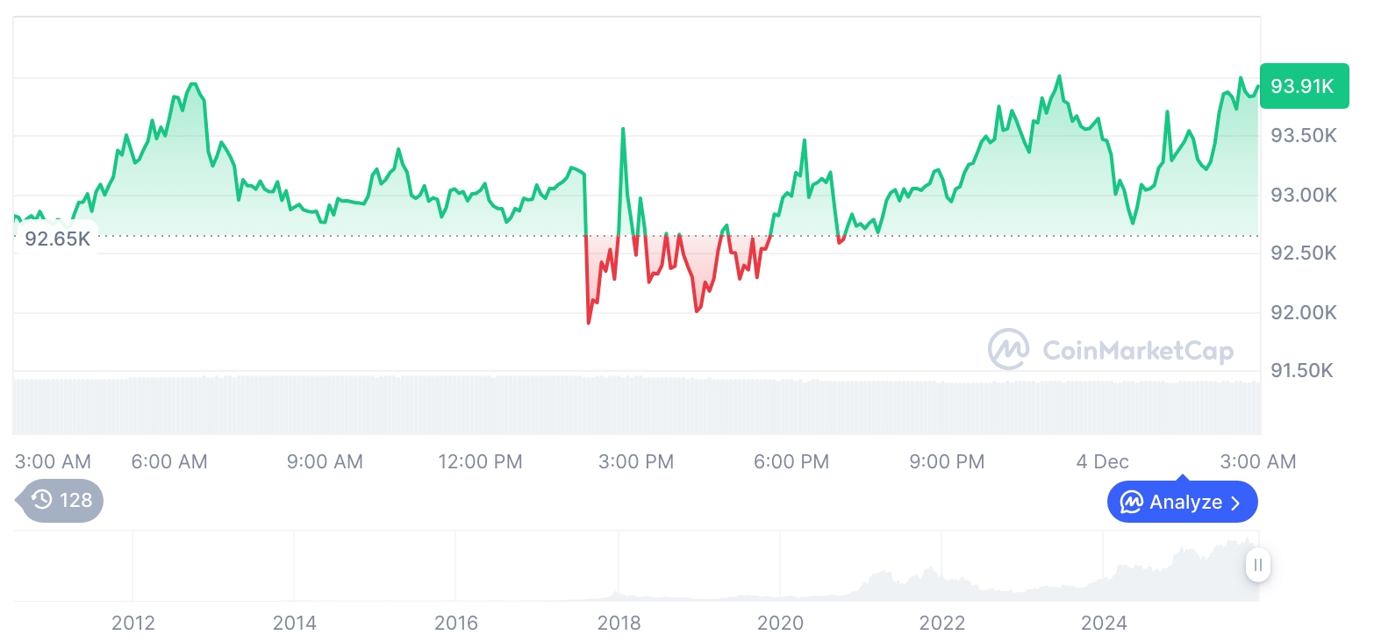The width and height of the screenshot is (1374, 642).
Task: Click the 91.50K price axis label
Action: click(x=1302, y=371)
